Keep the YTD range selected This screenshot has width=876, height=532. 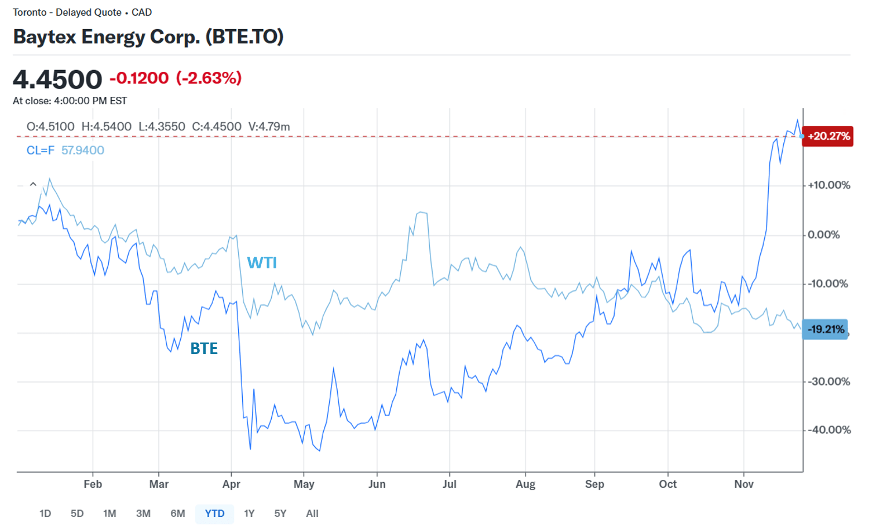(x=214, y=513)
